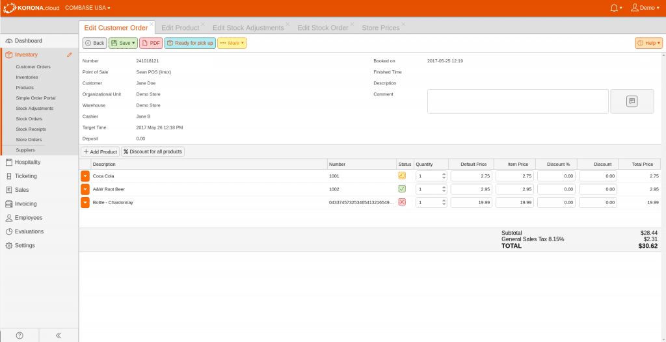
Task: Click the help question mark in bottom bar
Action: click(20, 335)
